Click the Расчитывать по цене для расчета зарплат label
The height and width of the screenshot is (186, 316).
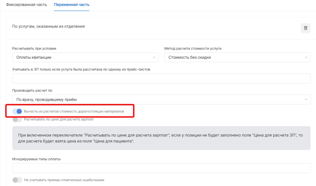[x=59, y=119]
